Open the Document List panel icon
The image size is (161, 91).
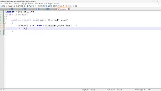[x=56, y=6]
